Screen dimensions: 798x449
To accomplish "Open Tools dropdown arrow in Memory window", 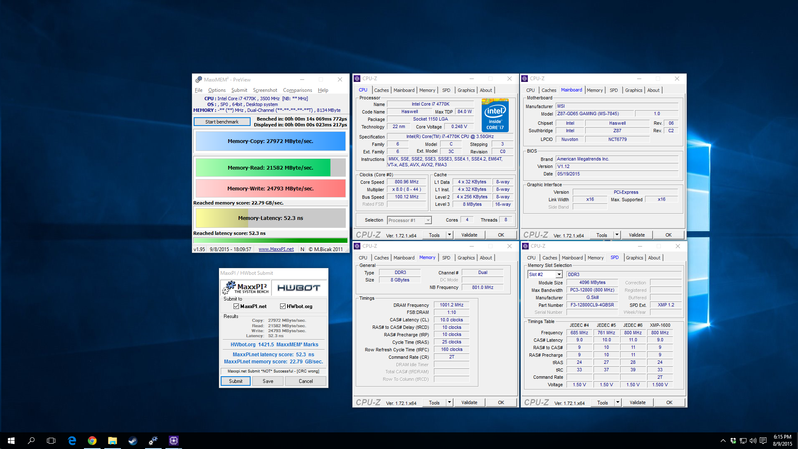I will [x=449, y=402].
